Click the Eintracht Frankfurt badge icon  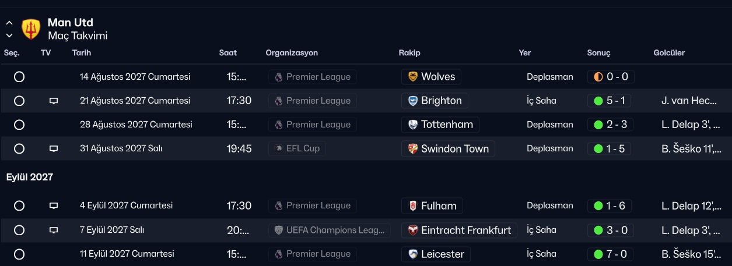pyautogui.click(x=413, y=230)
